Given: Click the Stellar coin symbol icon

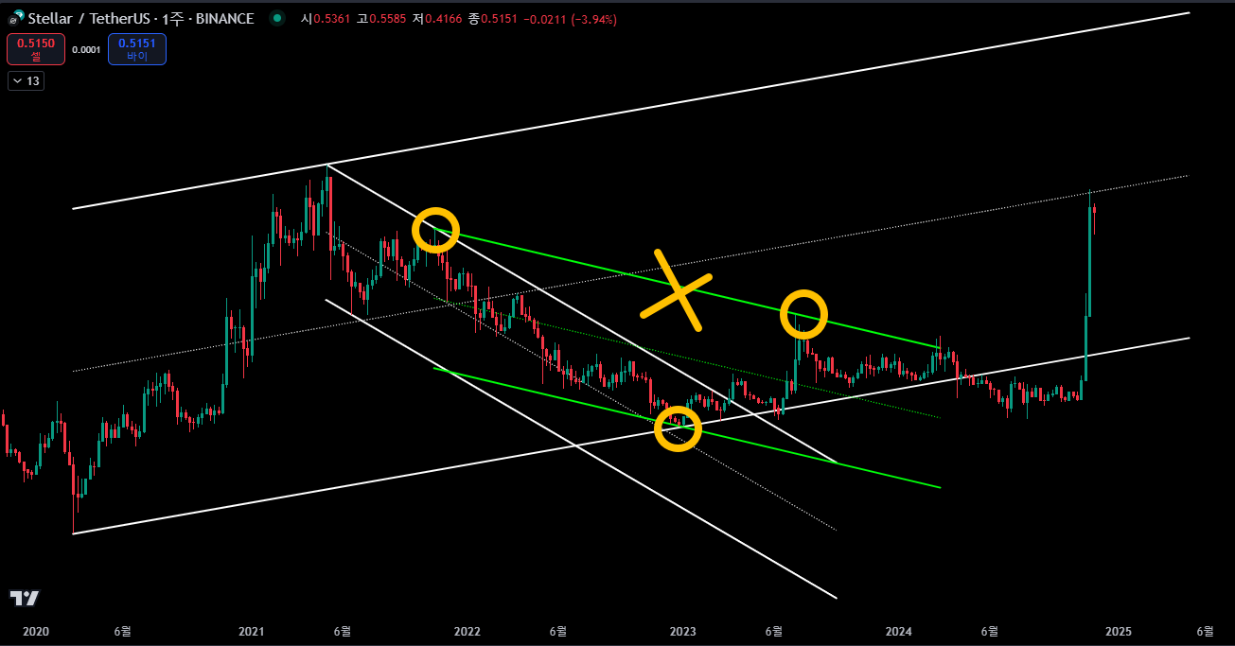Looking at the screenshot, I should 16,18.
